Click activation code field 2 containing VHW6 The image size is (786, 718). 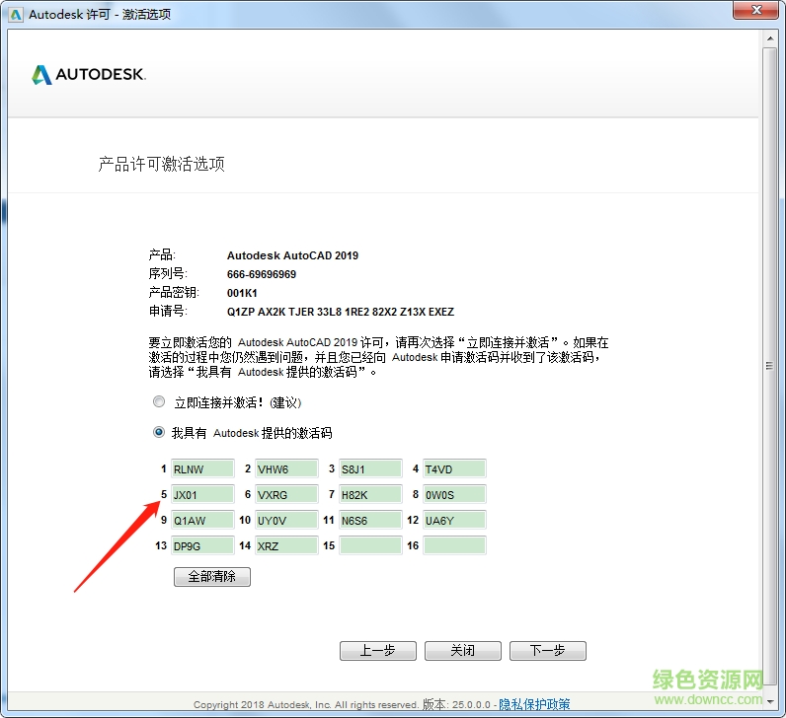[x=286, y=468]
